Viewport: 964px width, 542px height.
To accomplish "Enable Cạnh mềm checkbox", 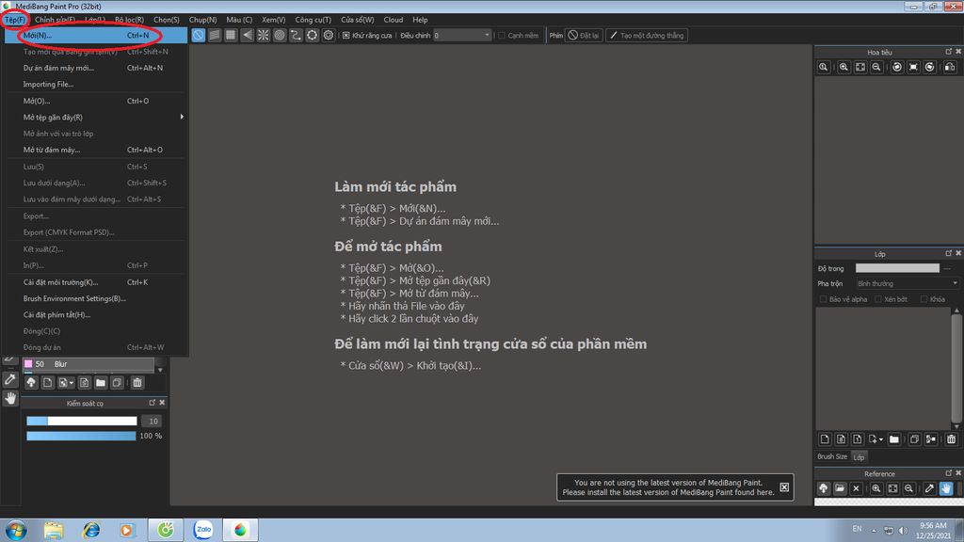I will (x=502, y=36).
